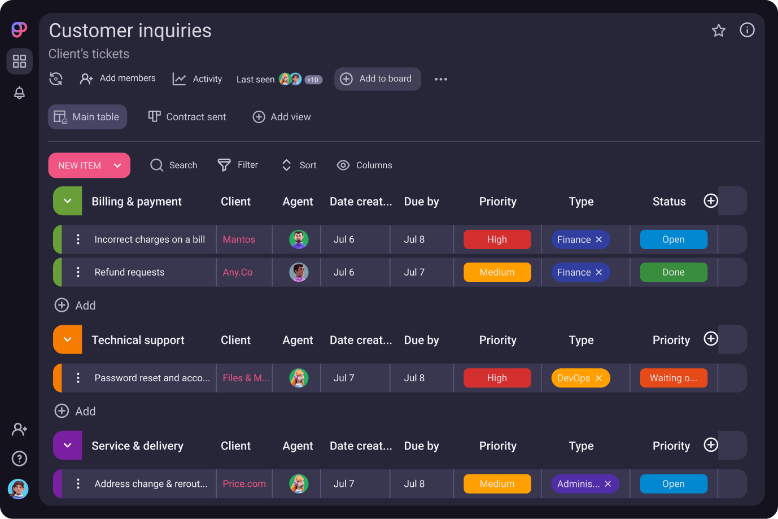778x519 pixels.
Task: Favorite the Customer inquiries board
Action: (718, 30)
